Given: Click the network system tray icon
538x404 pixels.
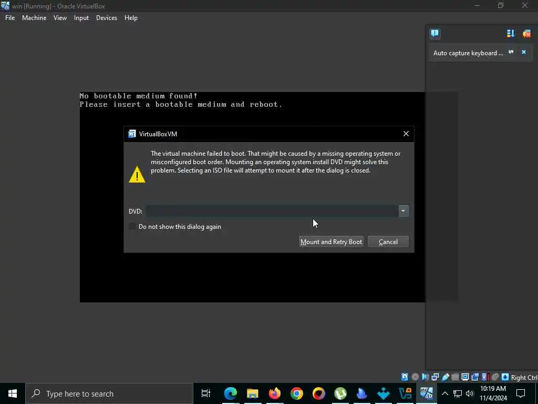Looking at the screenshot, I should [458, 393].
